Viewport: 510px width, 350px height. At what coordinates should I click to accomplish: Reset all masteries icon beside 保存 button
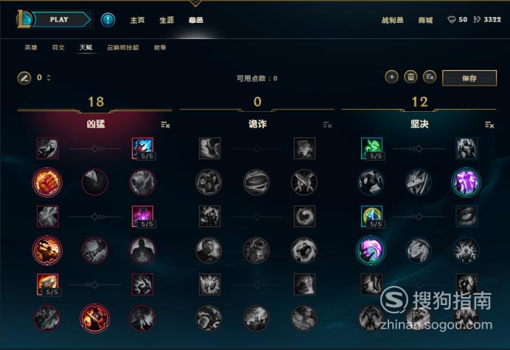click(x=430, y=77)
